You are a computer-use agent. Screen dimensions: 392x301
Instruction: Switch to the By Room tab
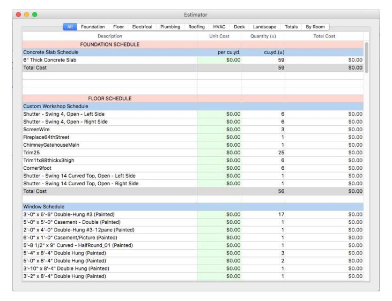(315, 27)
